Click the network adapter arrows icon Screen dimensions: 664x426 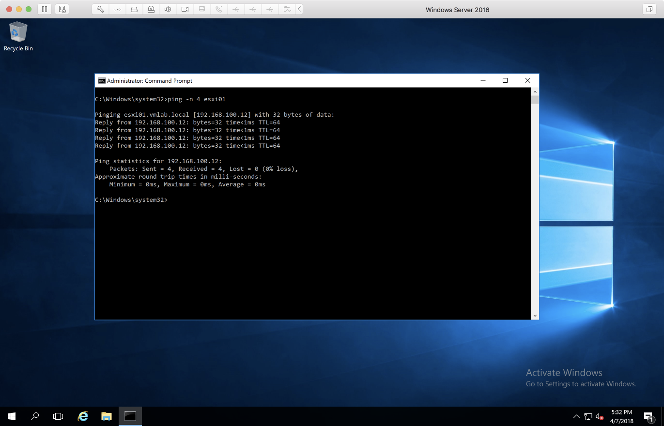coord(117,9)
